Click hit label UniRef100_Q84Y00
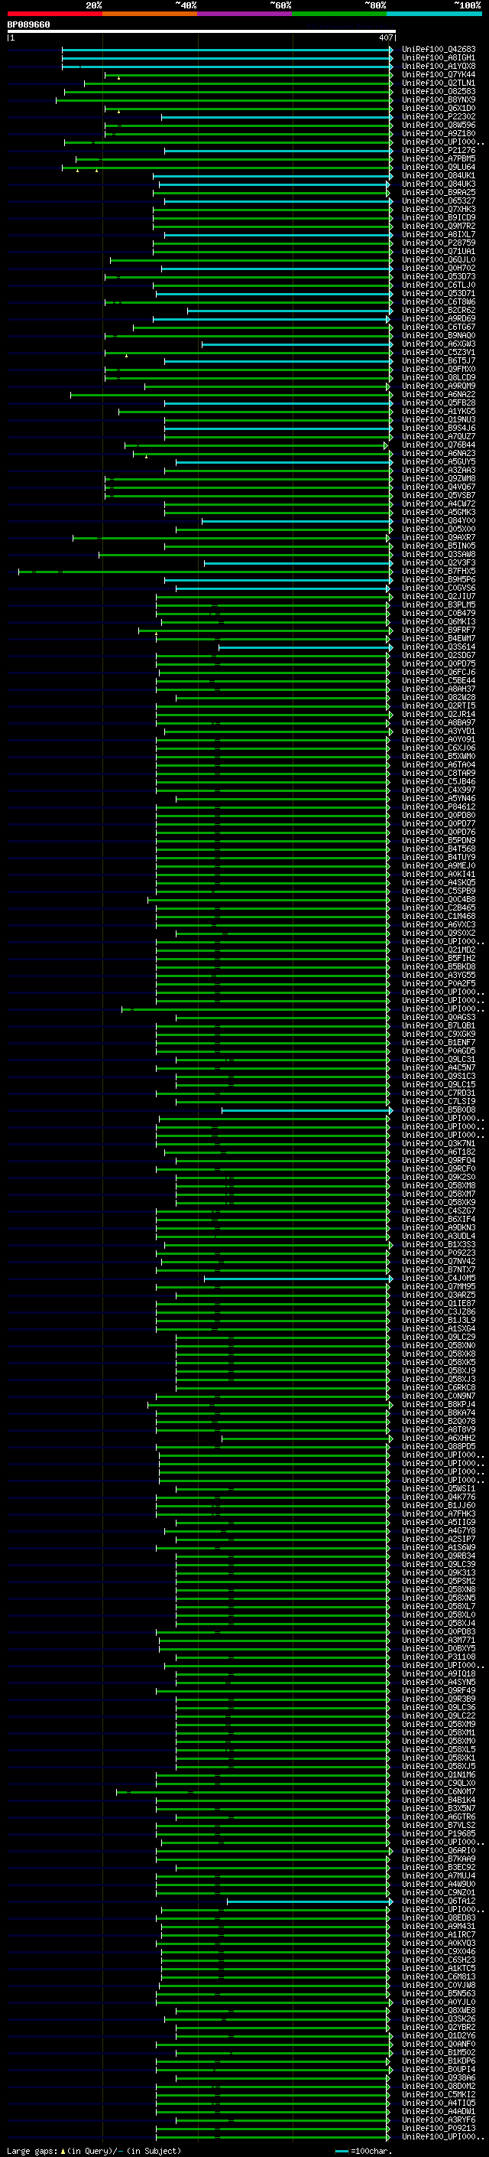 point(439,521)
